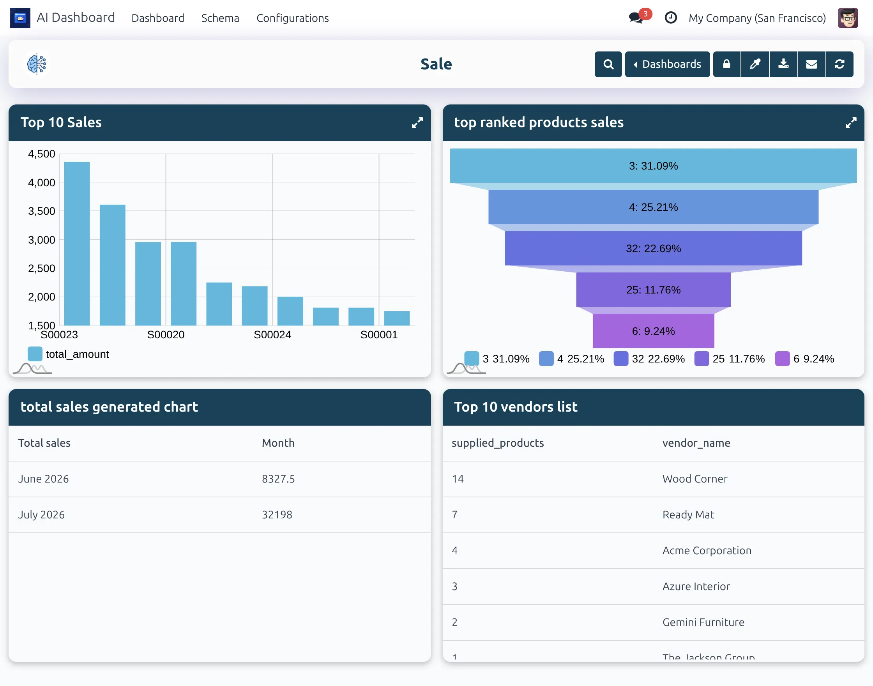Toggle legend entry 3 31.09%

pos(497,358)
